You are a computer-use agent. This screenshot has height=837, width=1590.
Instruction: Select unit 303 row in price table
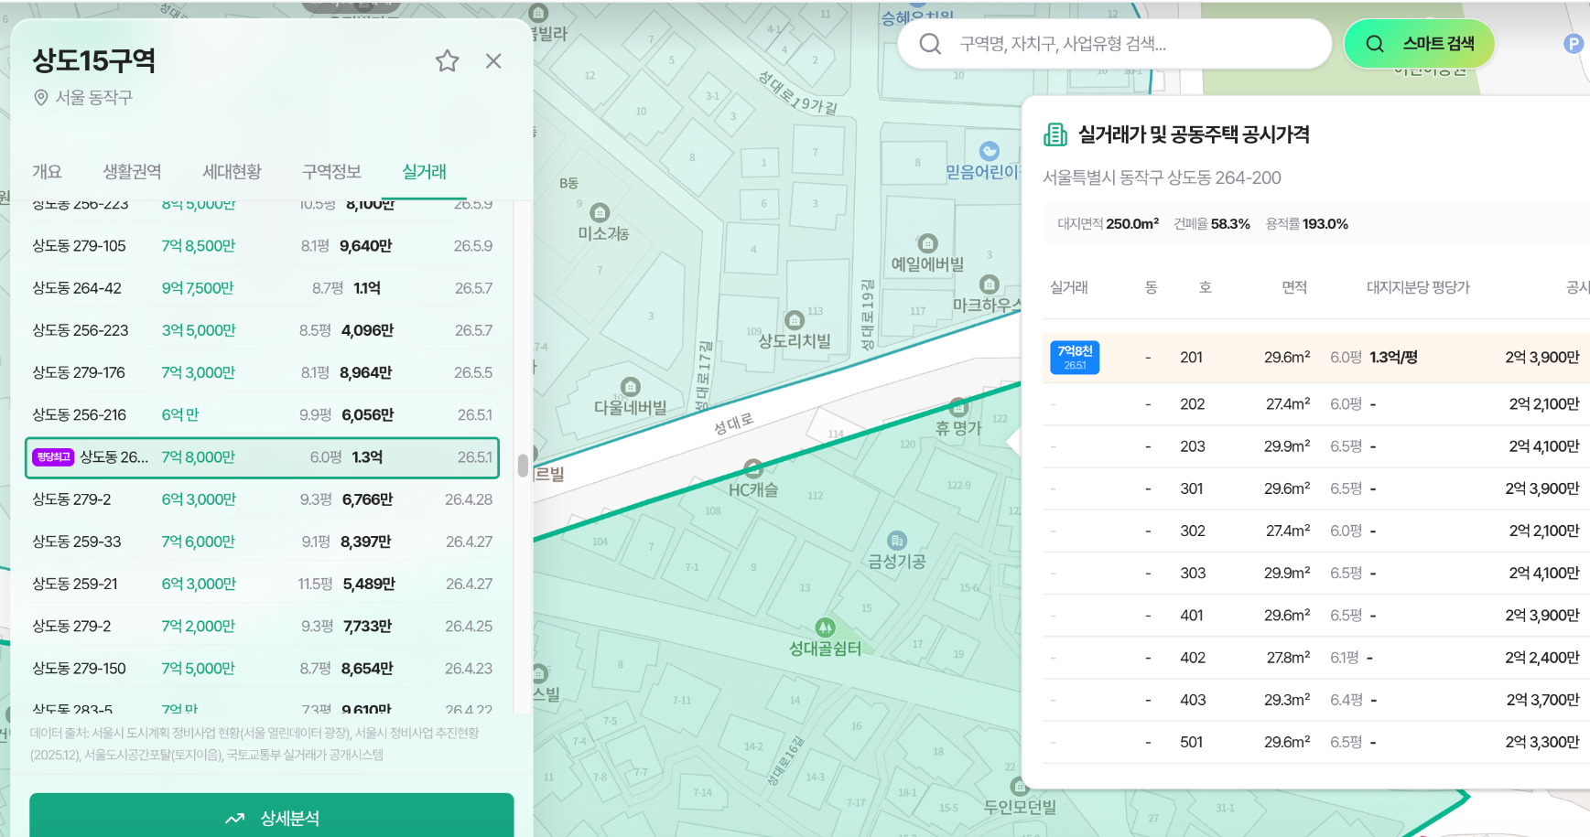click(x=1316, y=573)
